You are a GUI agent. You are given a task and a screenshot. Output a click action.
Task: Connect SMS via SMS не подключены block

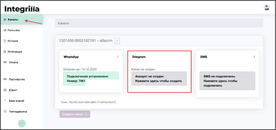228,81
